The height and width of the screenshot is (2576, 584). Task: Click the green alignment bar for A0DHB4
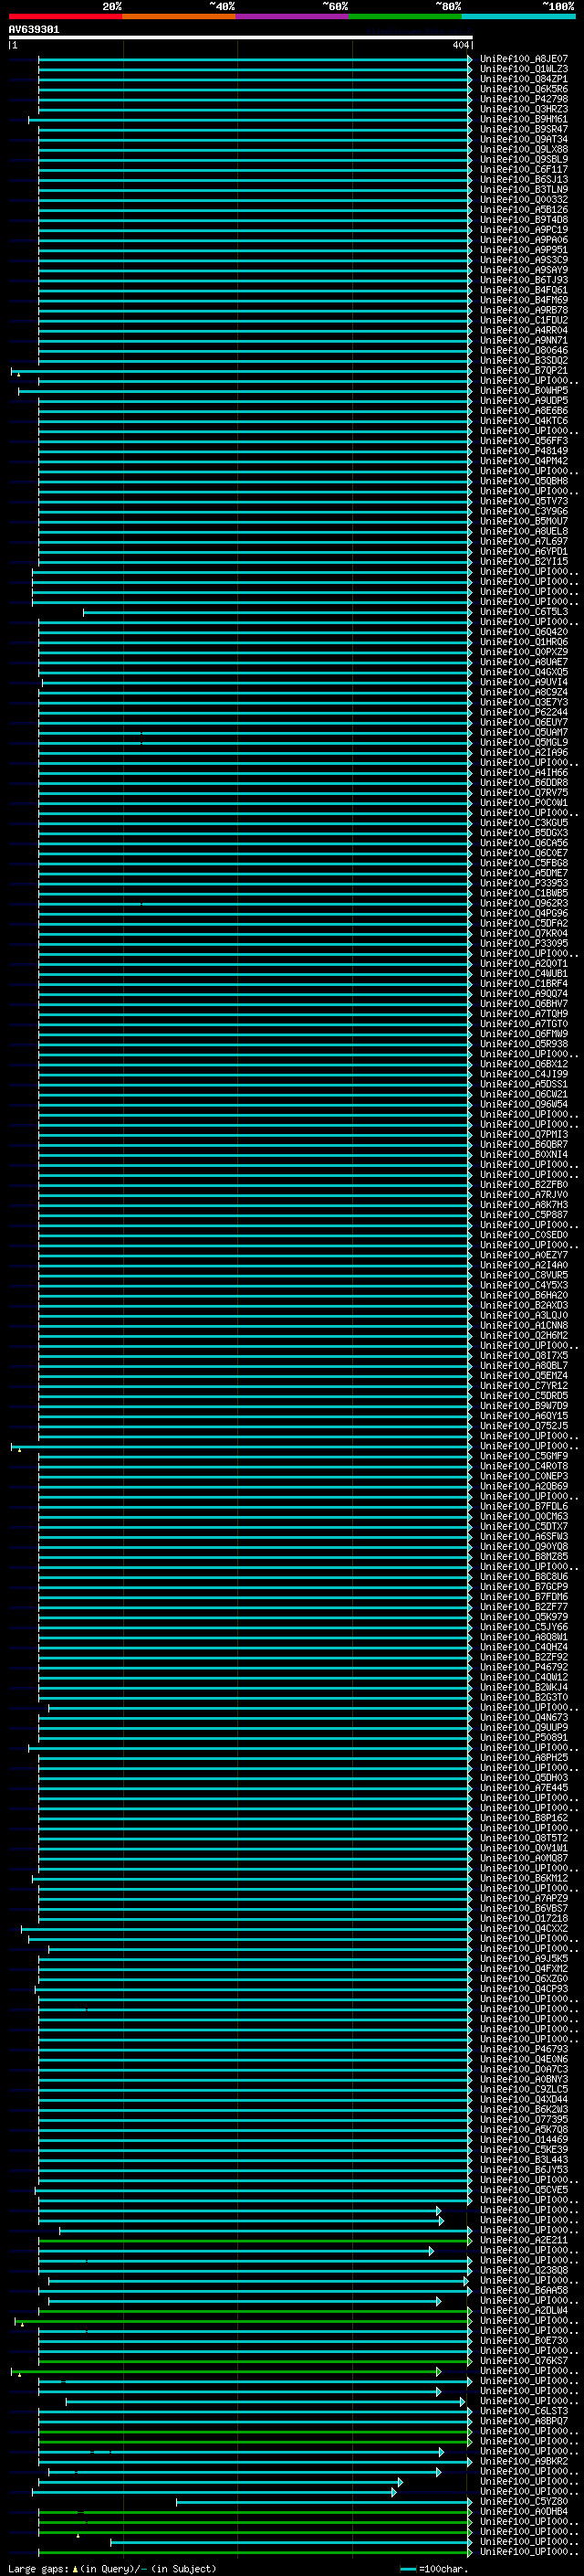255,2511
